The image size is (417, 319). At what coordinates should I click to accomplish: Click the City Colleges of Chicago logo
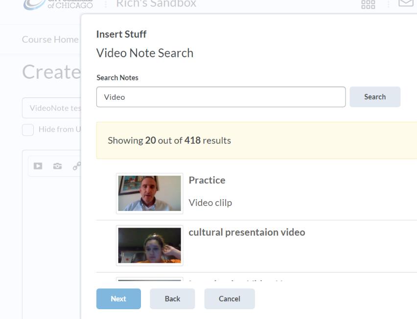[58, 4]
